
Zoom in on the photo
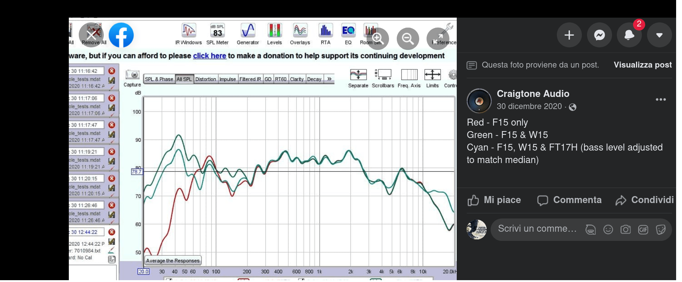click(378, 39)
